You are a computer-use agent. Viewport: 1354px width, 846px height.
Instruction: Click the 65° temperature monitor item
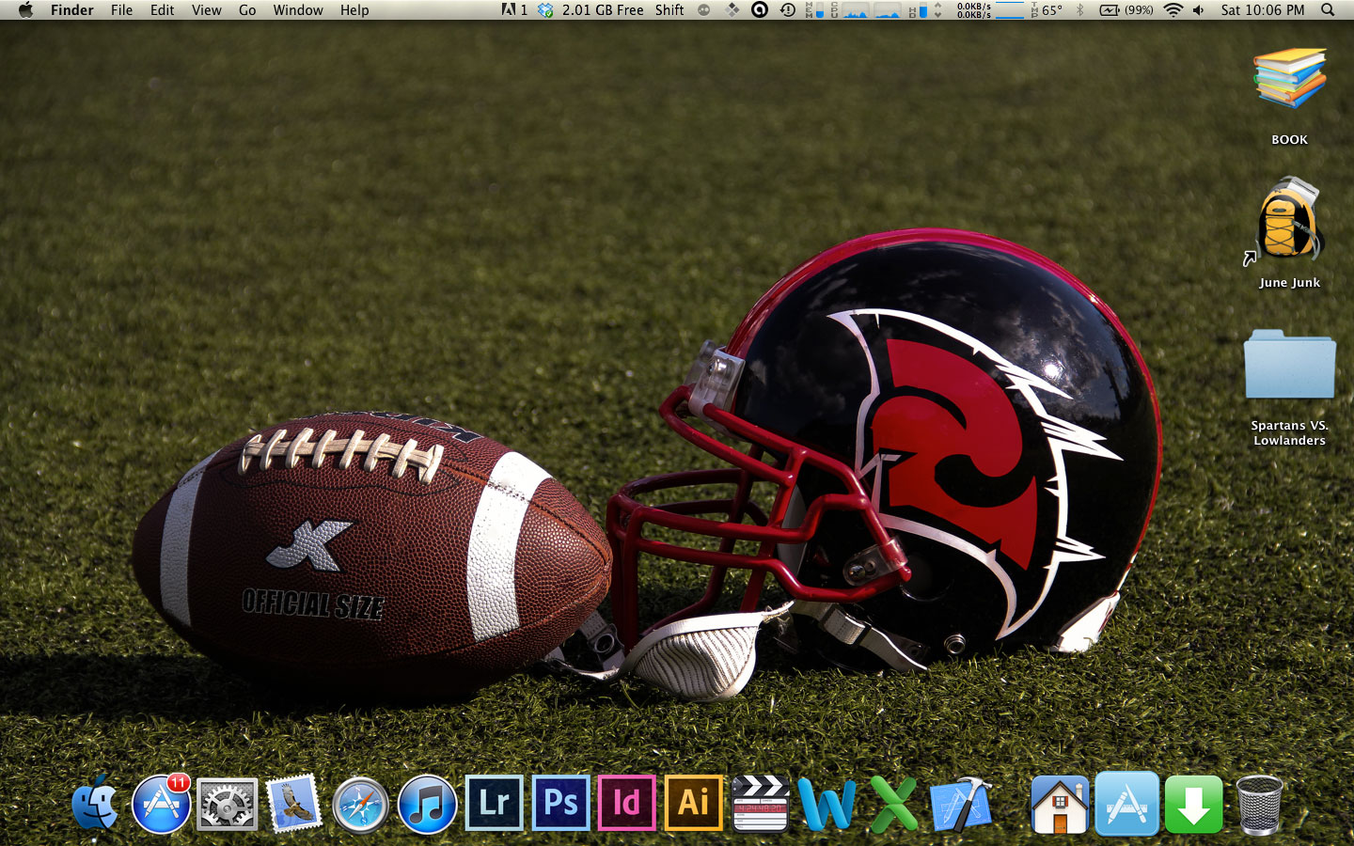click(1047, 10)
